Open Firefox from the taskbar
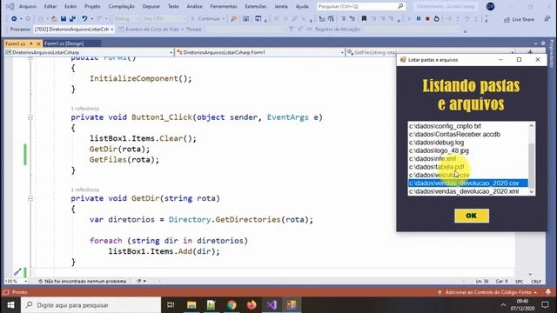This screenshot has width=557, height=313. [252, 305]
